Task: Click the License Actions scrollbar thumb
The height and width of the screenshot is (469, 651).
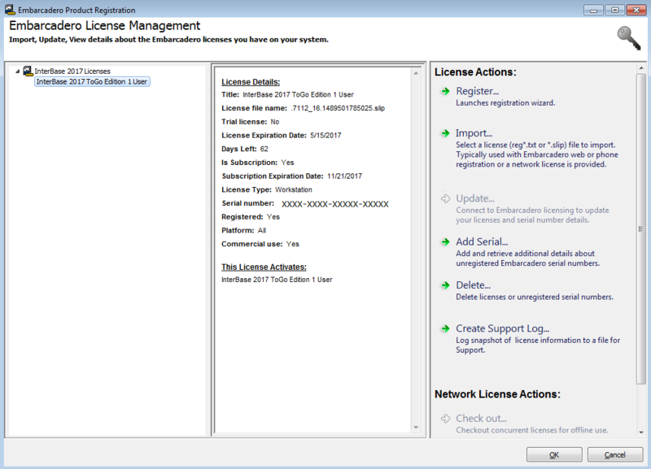Action: (641, 229)
